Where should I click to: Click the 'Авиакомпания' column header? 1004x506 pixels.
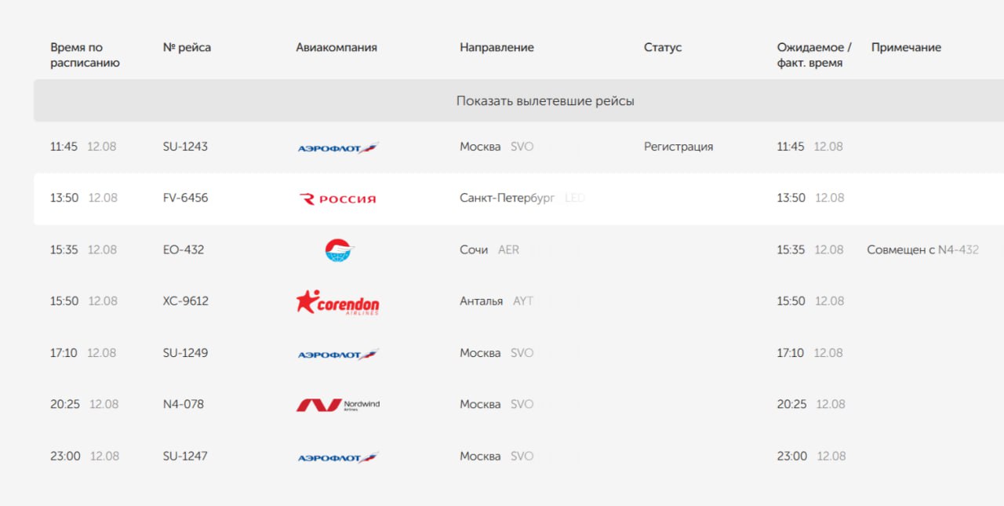(336, 47)
